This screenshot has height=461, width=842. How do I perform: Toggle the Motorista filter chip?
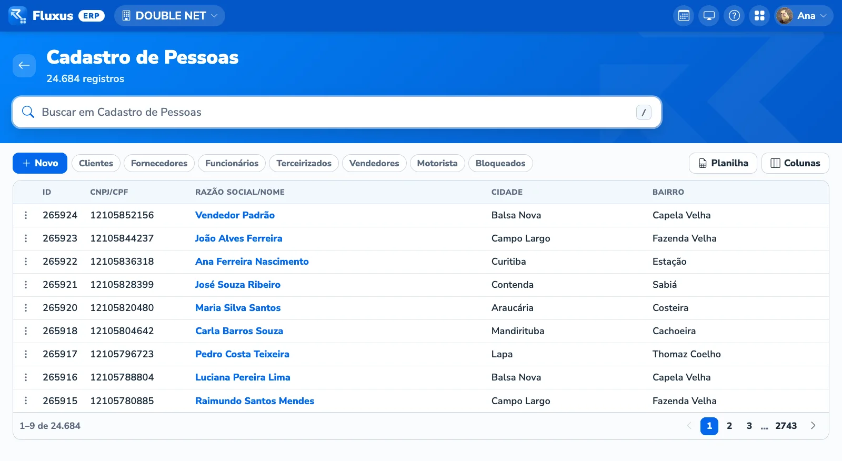click(437, 163)
